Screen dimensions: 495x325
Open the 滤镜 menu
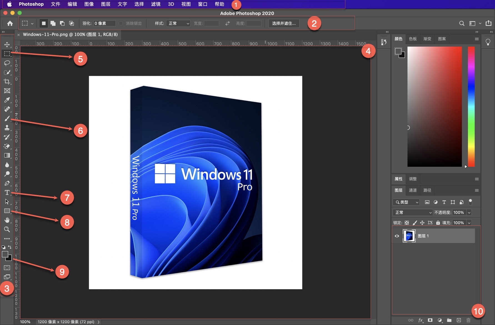click(x=156, y=4)
